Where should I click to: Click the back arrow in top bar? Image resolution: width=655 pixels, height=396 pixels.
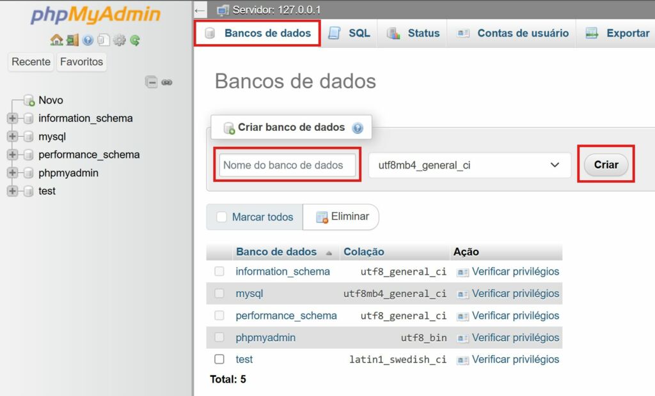(200, 10)
